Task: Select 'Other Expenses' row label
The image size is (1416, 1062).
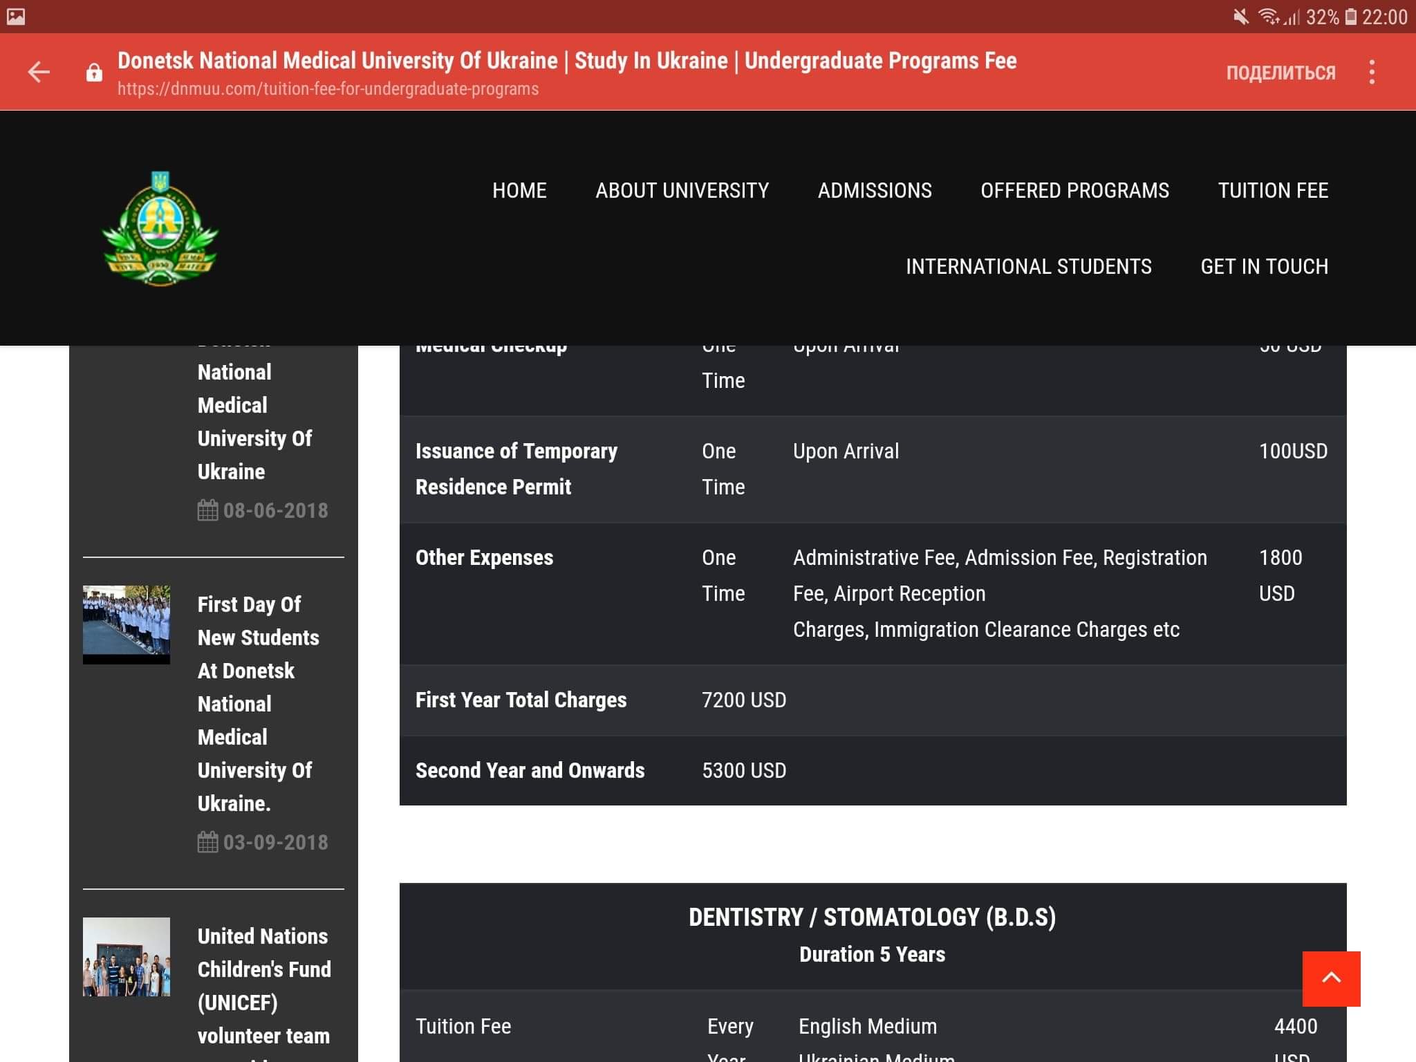Action: (x=484, y=557)
